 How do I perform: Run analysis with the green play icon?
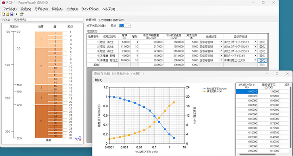(17, 14)
